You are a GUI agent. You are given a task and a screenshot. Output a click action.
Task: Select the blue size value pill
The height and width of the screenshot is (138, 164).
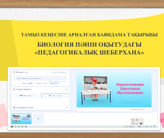30,84
